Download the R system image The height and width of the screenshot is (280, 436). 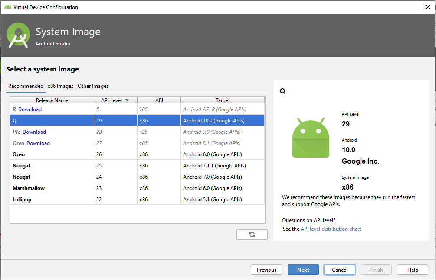(30, 109)
